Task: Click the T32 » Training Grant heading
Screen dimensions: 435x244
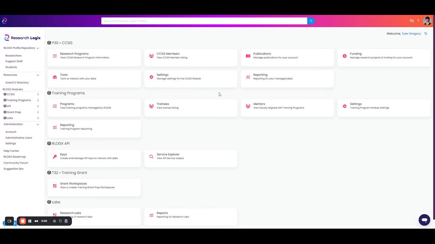Action: pos(67,172)
